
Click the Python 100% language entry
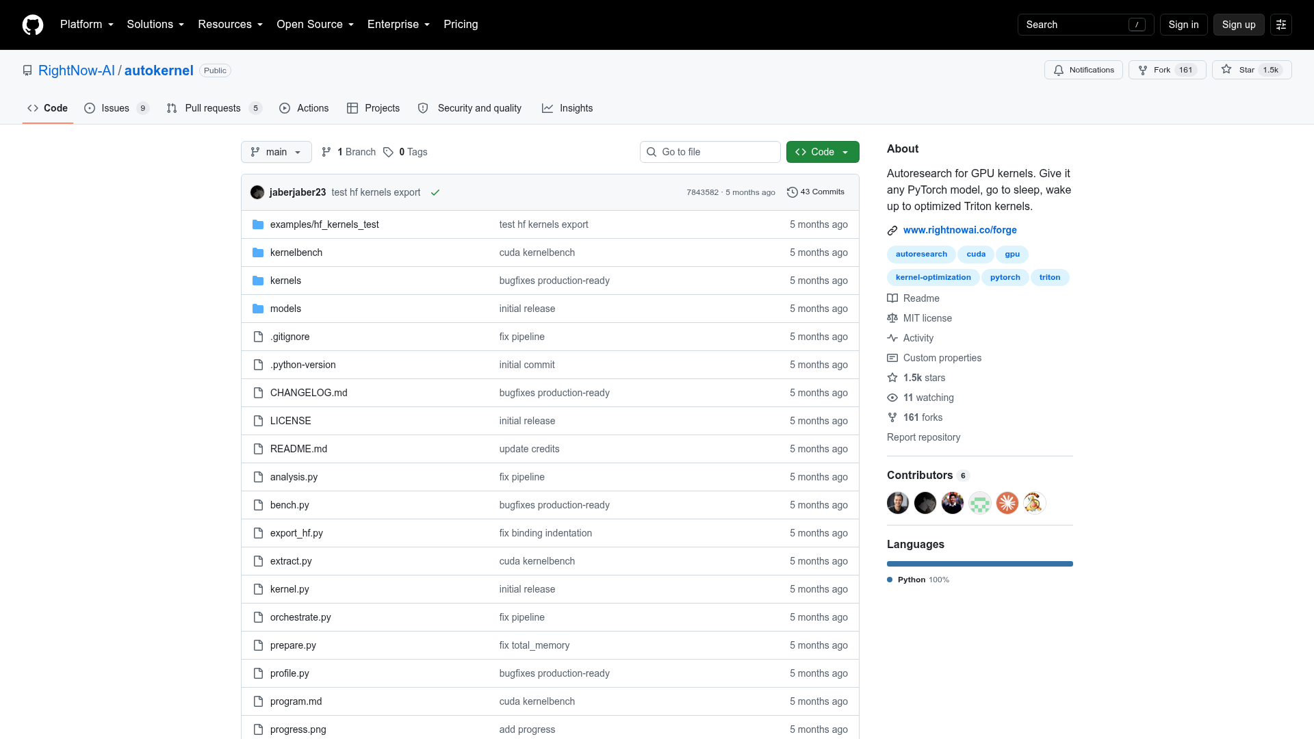918,580
